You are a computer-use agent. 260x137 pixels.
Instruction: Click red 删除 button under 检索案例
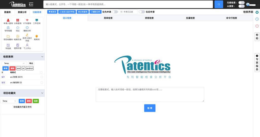pyautogui.click(x=12, y=68)
